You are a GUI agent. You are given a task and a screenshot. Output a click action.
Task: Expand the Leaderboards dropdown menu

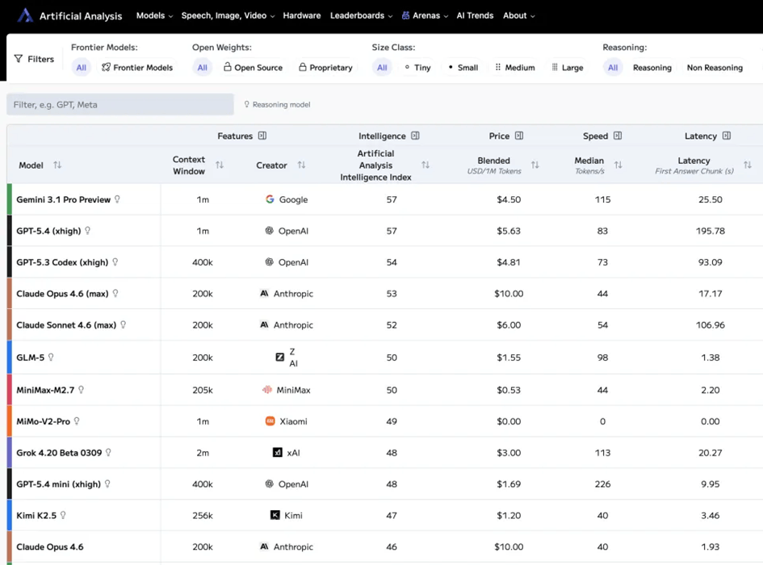pyautogui.click(x=361, y=15)
